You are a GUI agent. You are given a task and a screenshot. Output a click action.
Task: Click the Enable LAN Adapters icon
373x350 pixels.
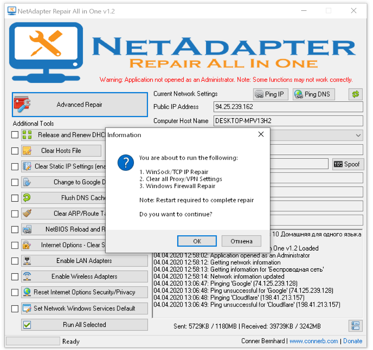[27, 261]
